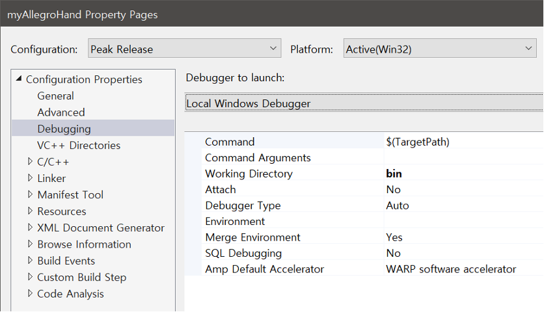Expand the Manifest Tool node arrow
Screen dimensions: 544x312
pos(30,194)
